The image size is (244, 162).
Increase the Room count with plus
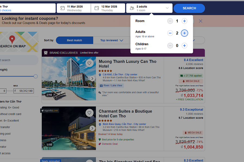pos(184,21)
